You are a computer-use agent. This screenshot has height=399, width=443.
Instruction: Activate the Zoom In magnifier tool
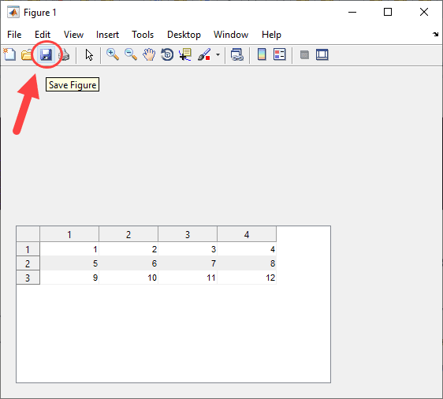point(113,54)
